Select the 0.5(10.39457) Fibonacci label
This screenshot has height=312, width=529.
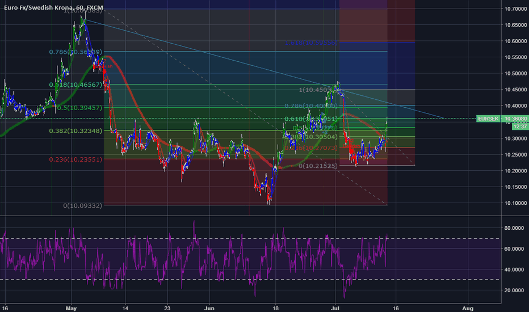click(x=79, y=108)
